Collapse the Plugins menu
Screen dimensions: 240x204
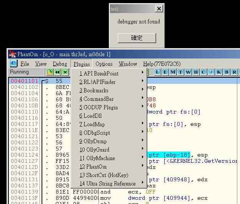click(82, 64)
